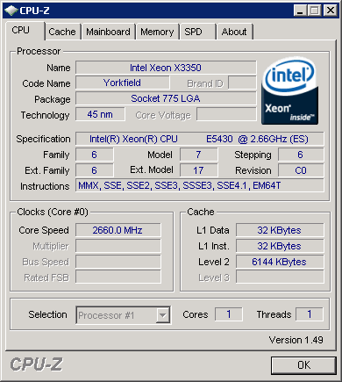Click the OK button
The width and height of the screenshot is (342, 382).
click(303, 365)
